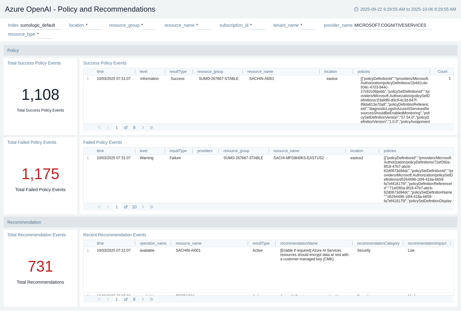Collapse the Recommendation section header
461x311 pixels.
(24, 222)
